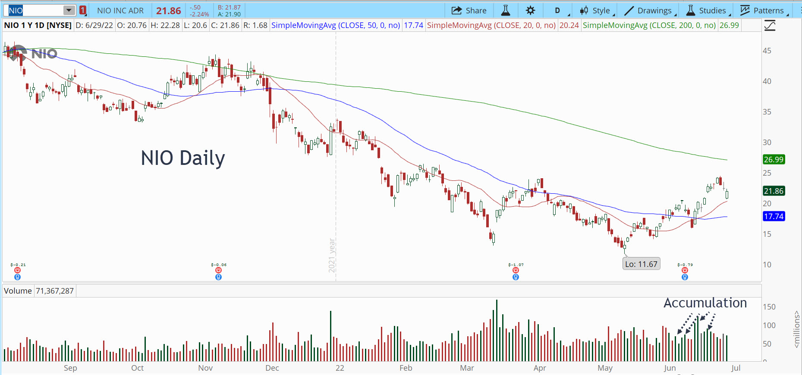
Task: Click the Nov label on the time axis
Action: [x=205, y=368]
